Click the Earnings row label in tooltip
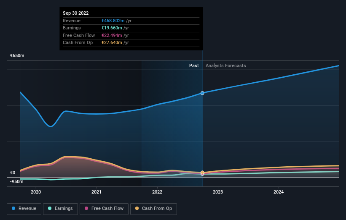 72,28
